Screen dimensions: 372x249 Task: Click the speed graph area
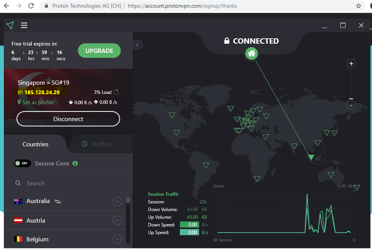(x=284, y=213)
